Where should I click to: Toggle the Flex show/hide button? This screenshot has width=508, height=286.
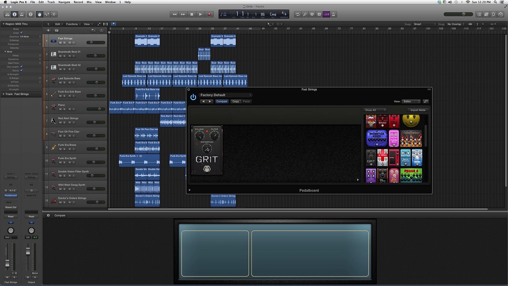point(106,24)
